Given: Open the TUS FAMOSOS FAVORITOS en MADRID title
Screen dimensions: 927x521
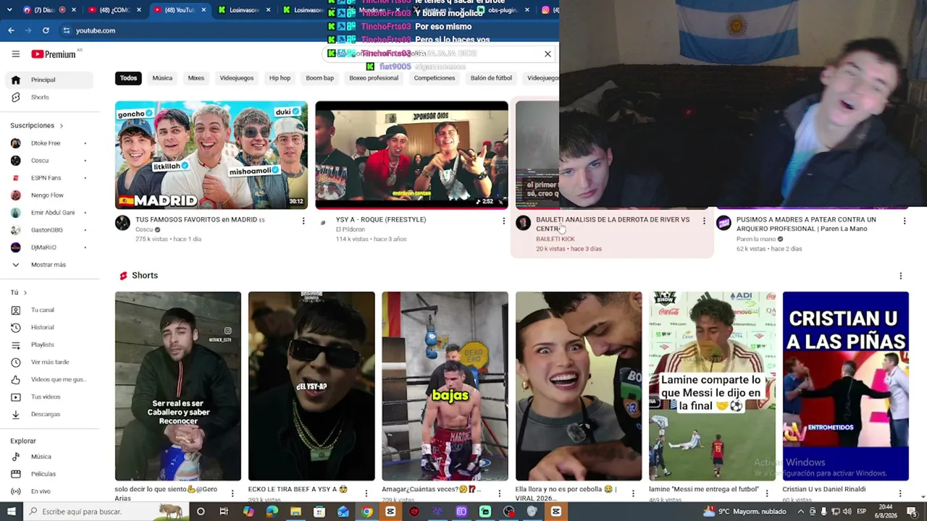Looking at the screenshot, I should [199, 220].
